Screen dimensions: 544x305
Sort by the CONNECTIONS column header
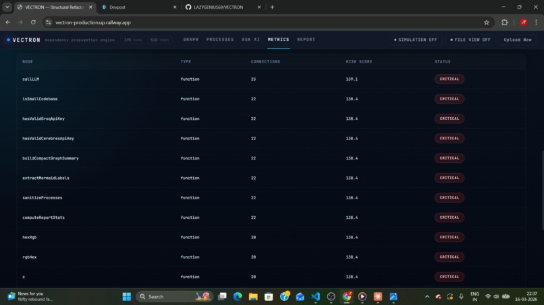(265, 62)
